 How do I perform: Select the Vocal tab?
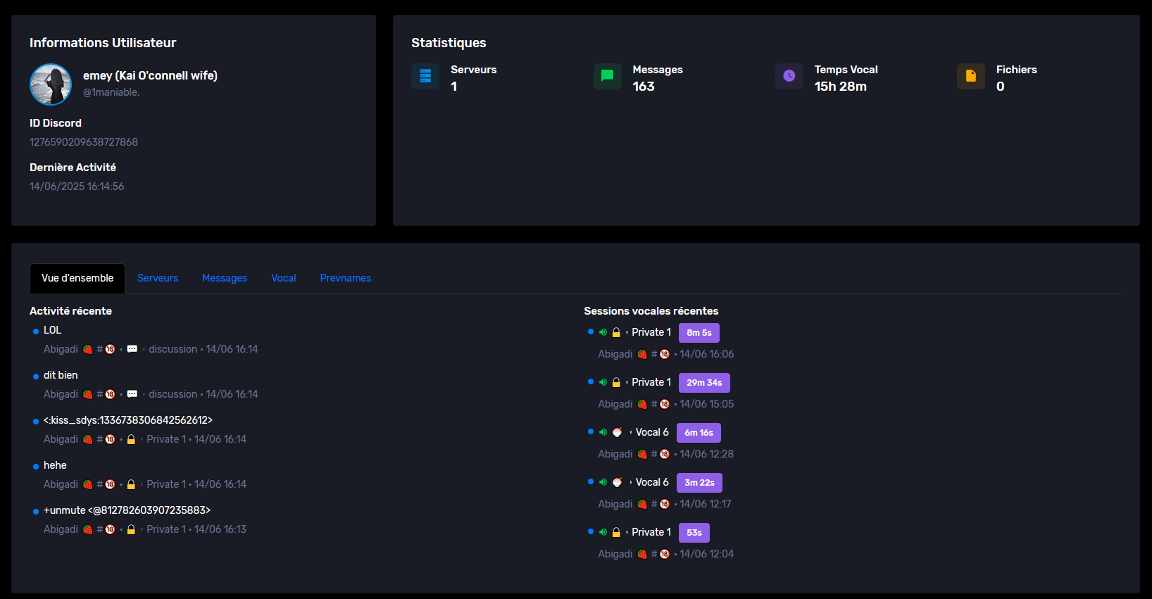[x=284, y=278]
